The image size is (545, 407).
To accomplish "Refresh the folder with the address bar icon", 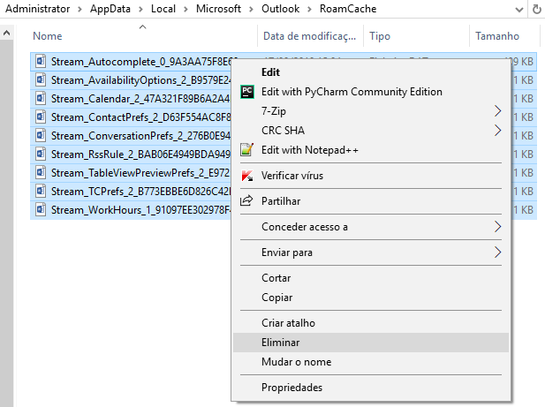I will coord(537,10).
